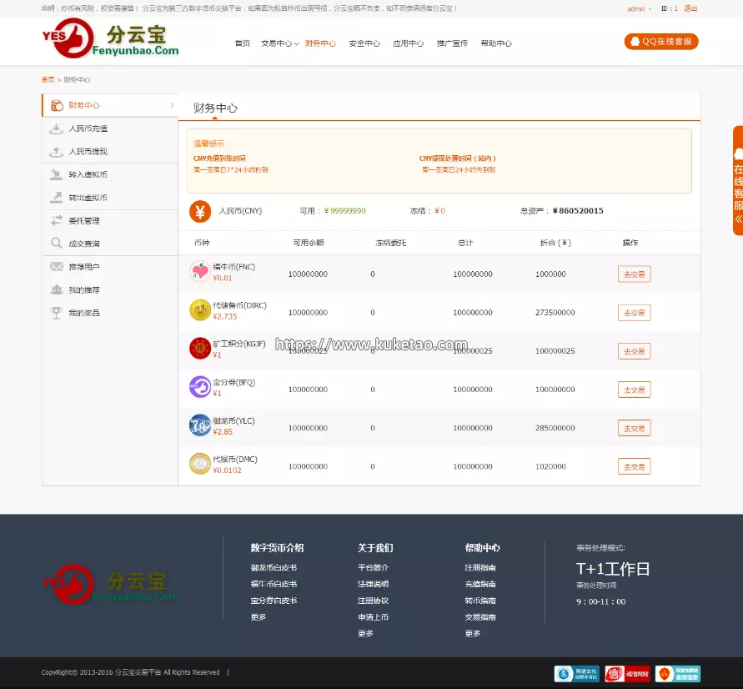Open 御龙币白皮书 footer link
The image size is (743, 689).
click(274, 568)
